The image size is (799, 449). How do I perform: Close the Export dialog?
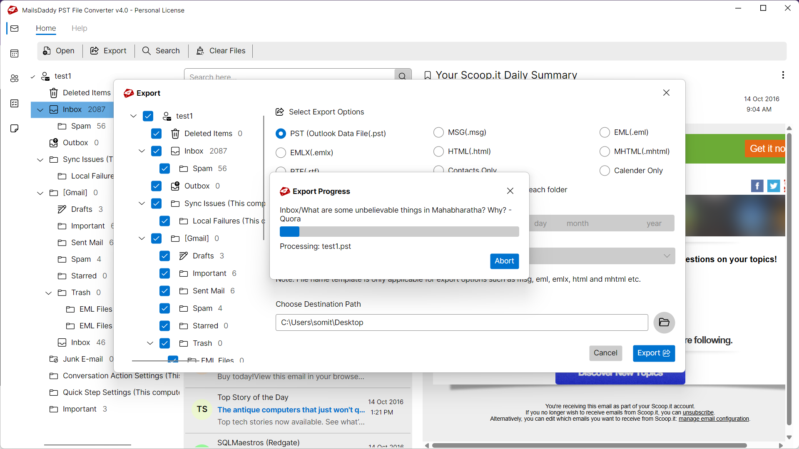667,93
